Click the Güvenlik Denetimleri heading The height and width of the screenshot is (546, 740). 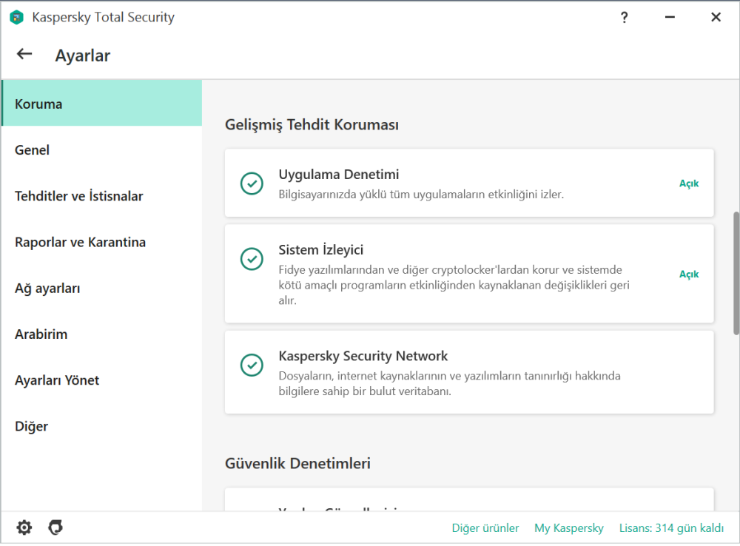297,463
